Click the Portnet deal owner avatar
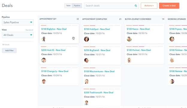Viewport: 187px width, 108px height. 129,60
